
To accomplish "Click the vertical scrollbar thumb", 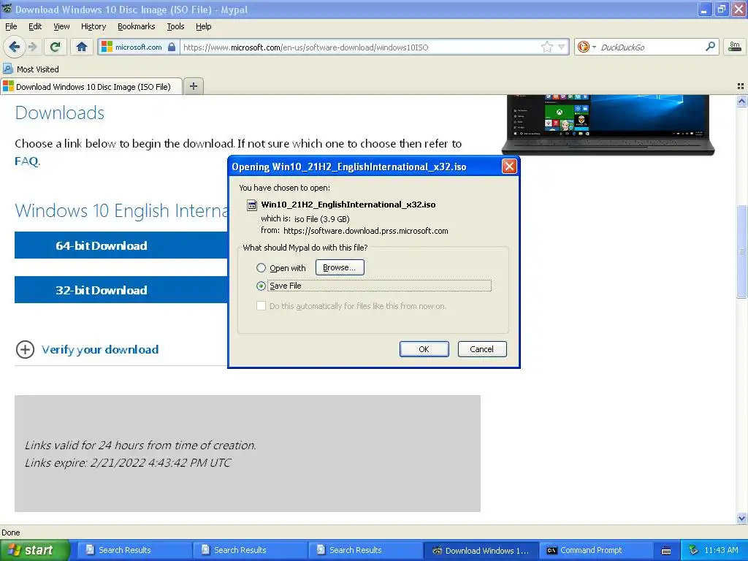I will click(741, 251).
